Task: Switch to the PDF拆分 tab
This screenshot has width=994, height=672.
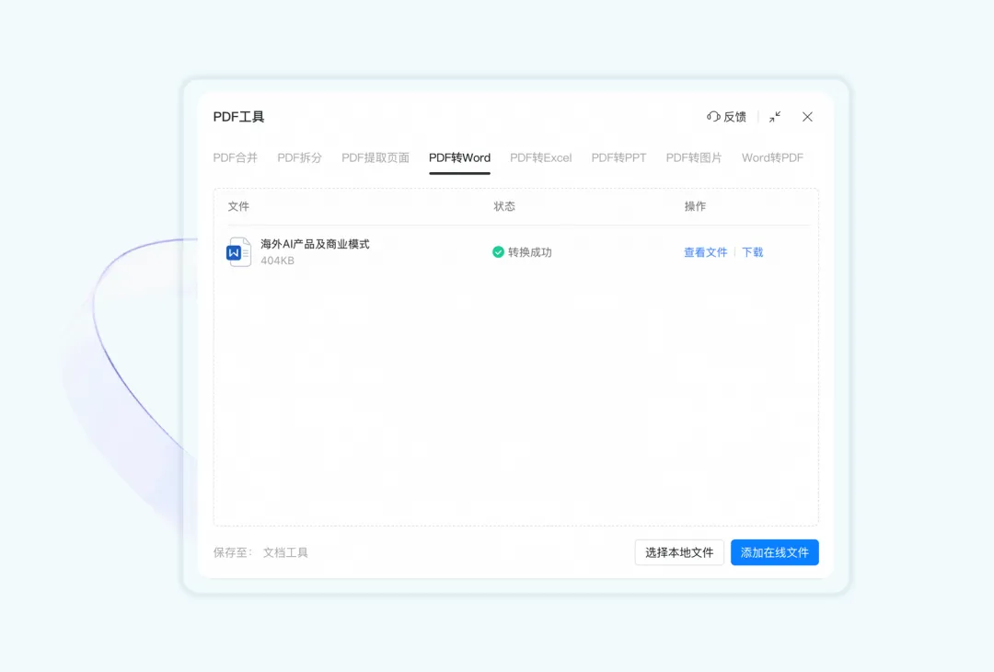Action: [299, 157]
